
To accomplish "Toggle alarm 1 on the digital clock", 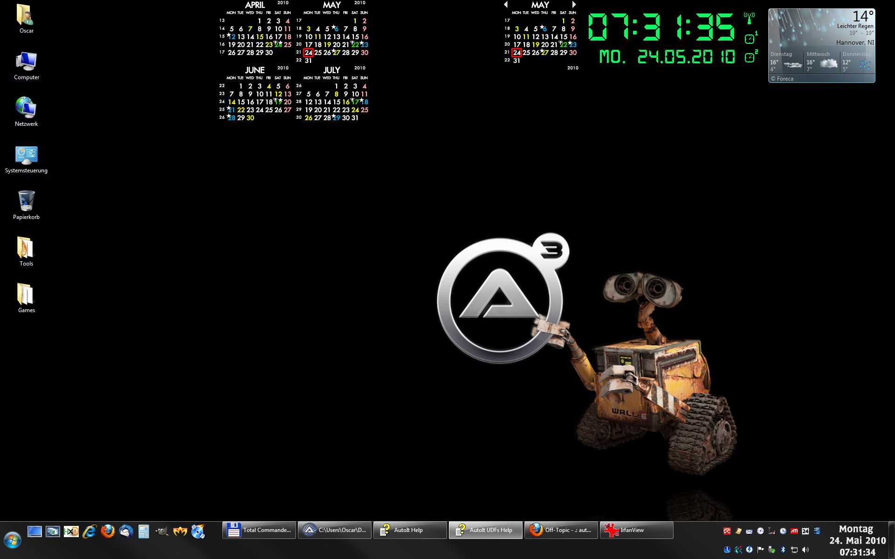I will point(750,39).
